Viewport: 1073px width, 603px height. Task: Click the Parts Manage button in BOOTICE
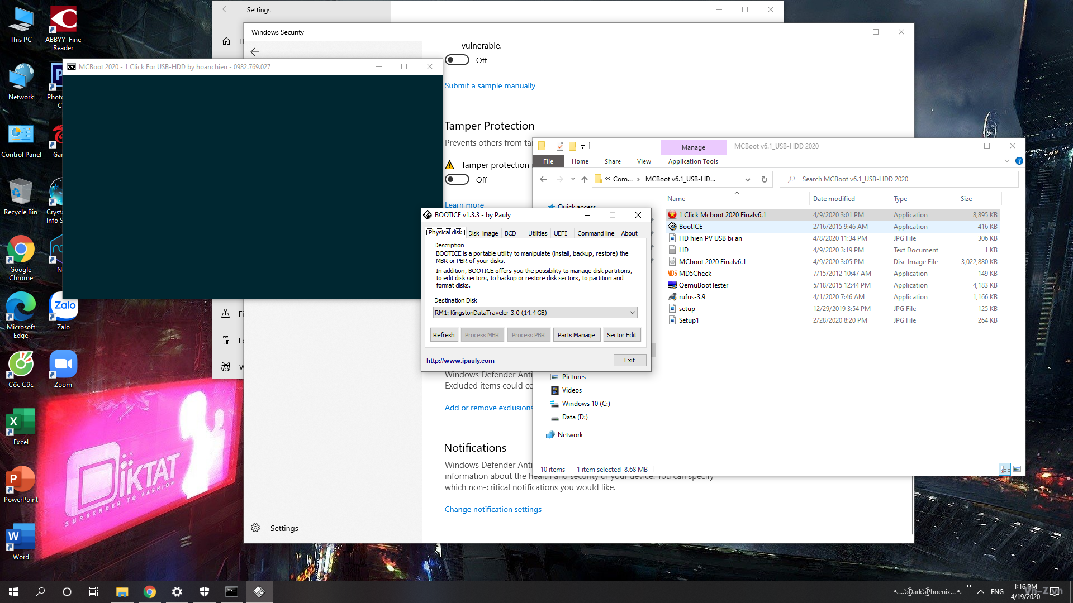tap(576, 335)
